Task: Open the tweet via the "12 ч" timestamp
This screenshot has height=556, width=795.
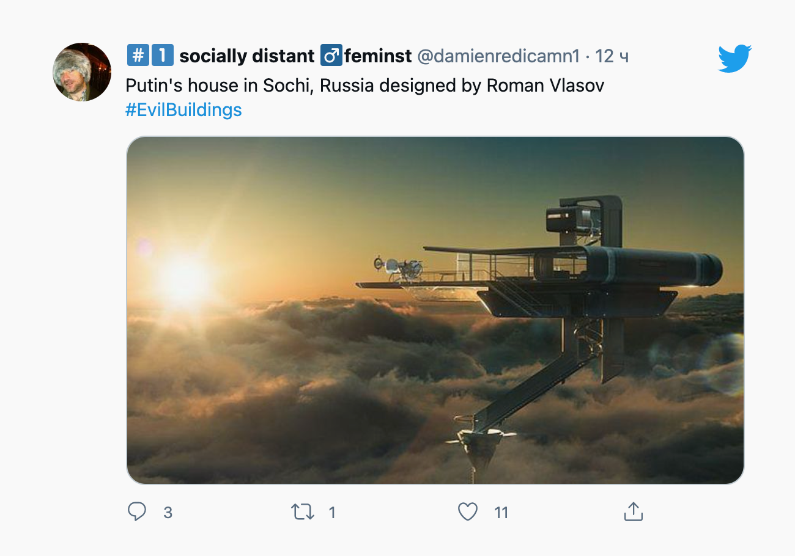Action: pos(612,56)
